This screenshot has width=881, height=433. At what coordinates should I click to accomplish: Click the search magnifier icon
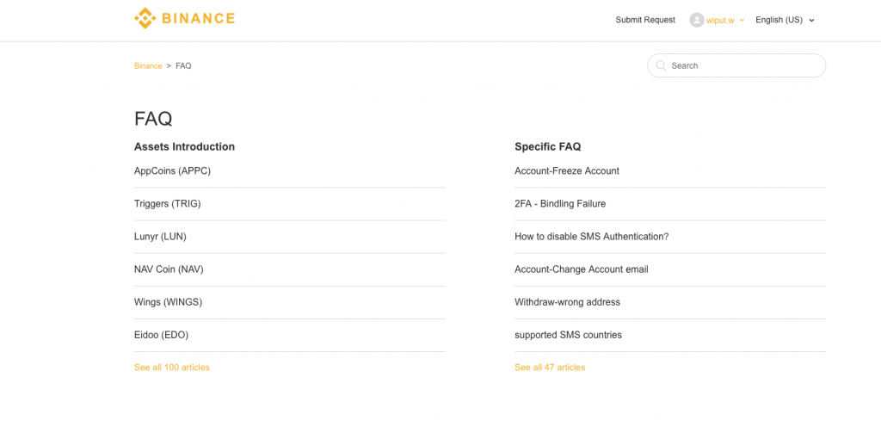(x=661, y=65)
